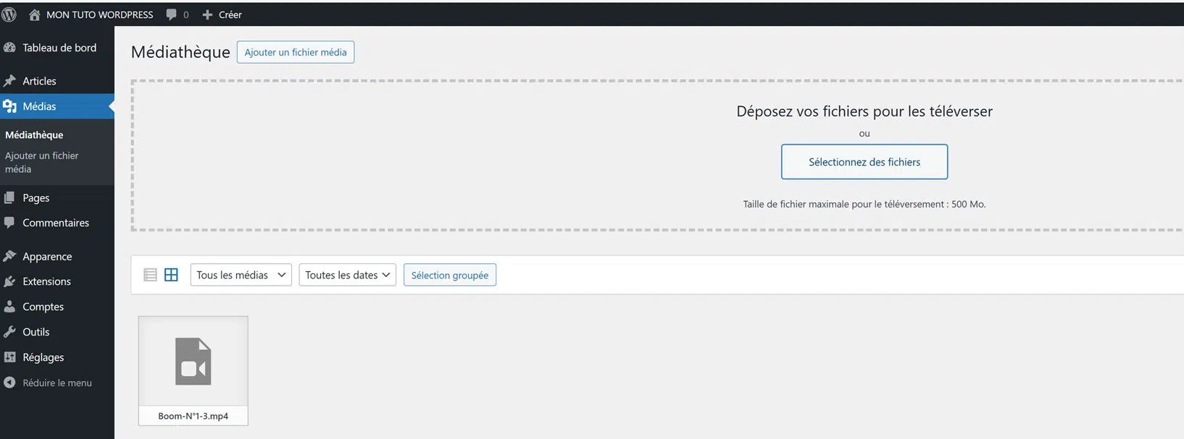The height and width of the screenshot is (439, 1184).
Task: Switch to list view of media
Action: point(150,275)
